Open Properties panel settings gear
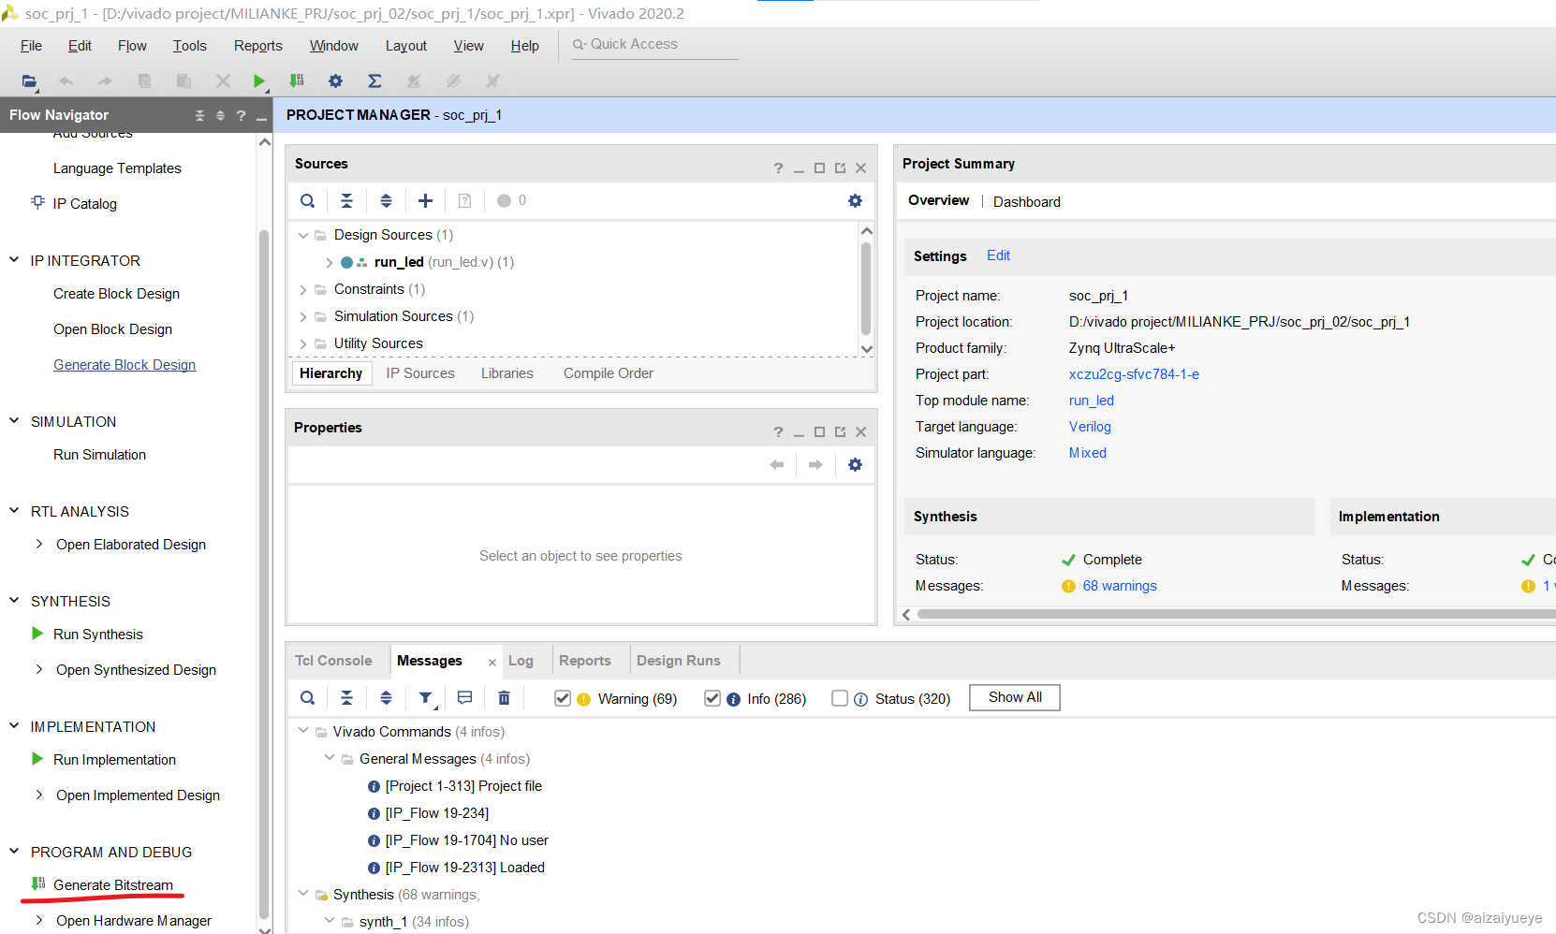This screenshot has height=934, width=1556. coord(855,464)
